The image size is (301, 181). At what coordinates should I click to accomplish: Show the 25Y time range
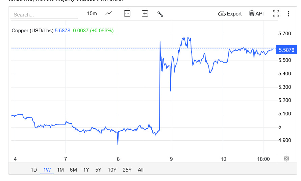pos(127,170)
